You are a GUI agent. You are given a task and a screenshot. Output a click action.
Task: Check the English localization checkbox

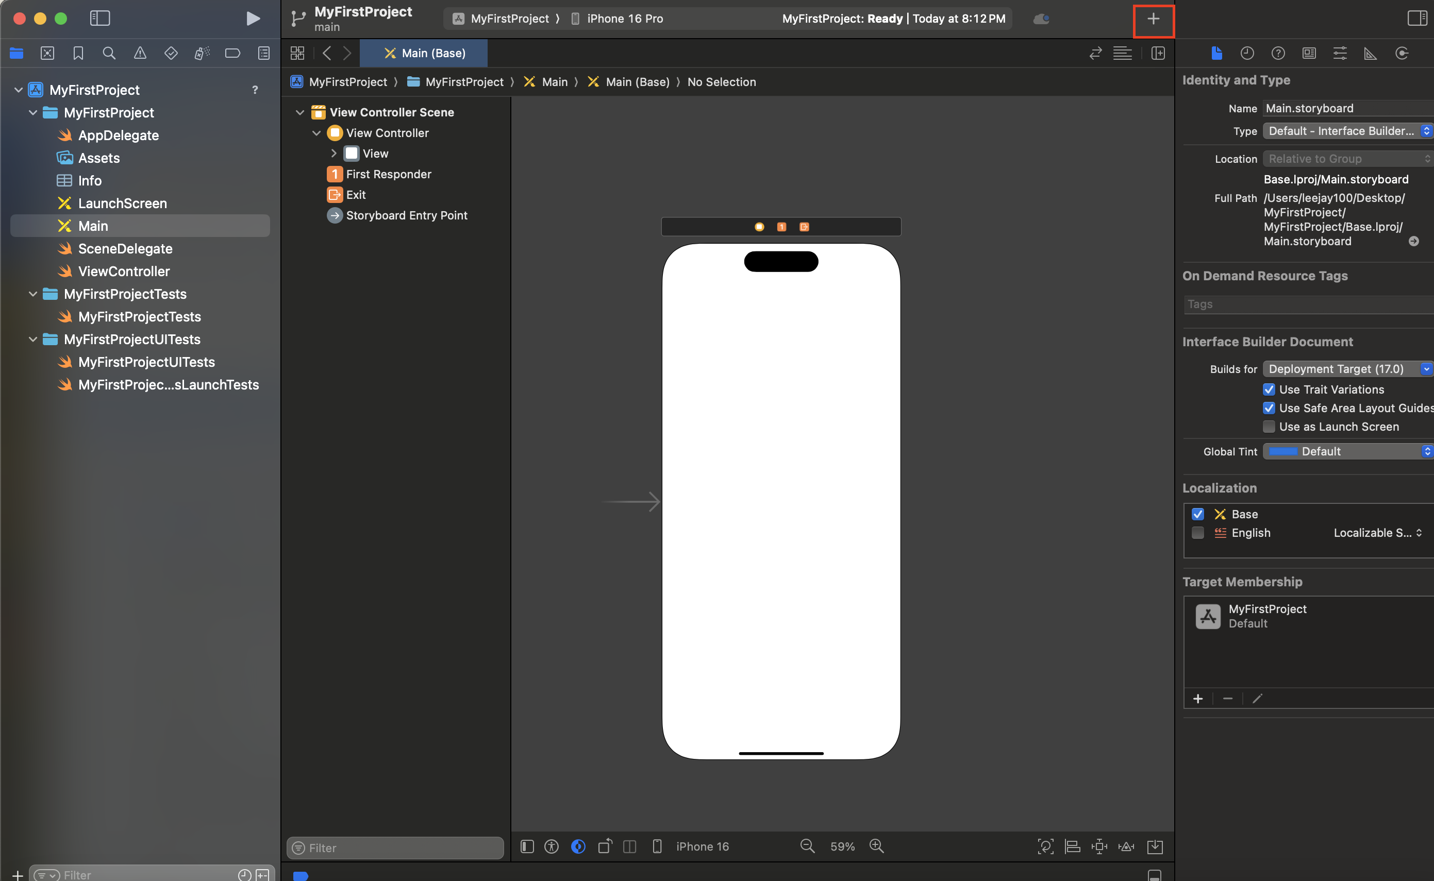(x=1197, y=533)
